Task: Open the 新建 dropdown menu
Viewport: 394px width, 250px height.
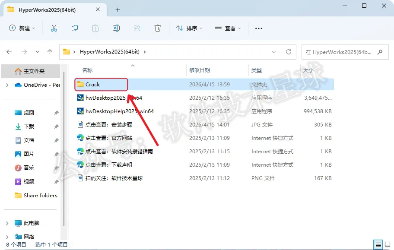Action: (x=22, y=28)
